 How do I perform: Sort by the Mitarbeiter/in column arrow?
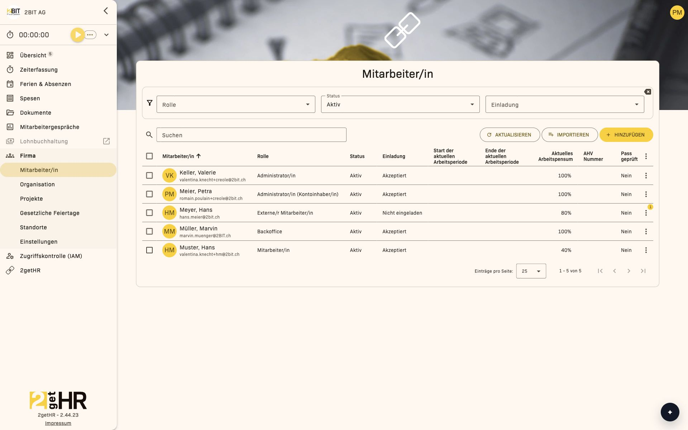tap(199, 156)
